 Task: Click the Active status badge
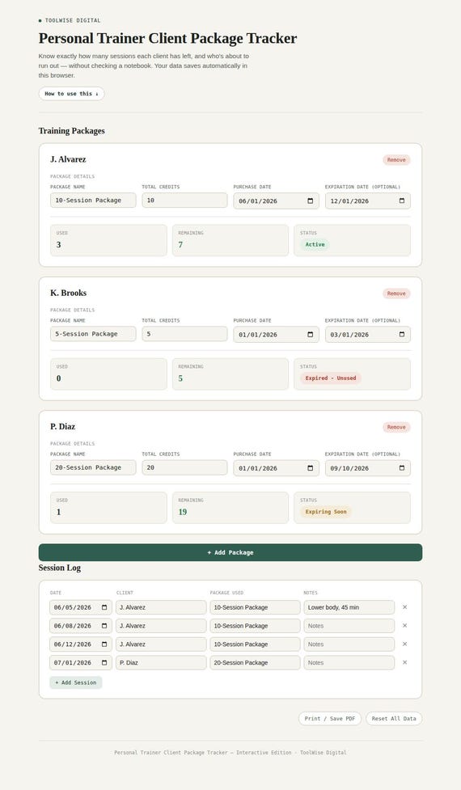(x=315, y=244)
